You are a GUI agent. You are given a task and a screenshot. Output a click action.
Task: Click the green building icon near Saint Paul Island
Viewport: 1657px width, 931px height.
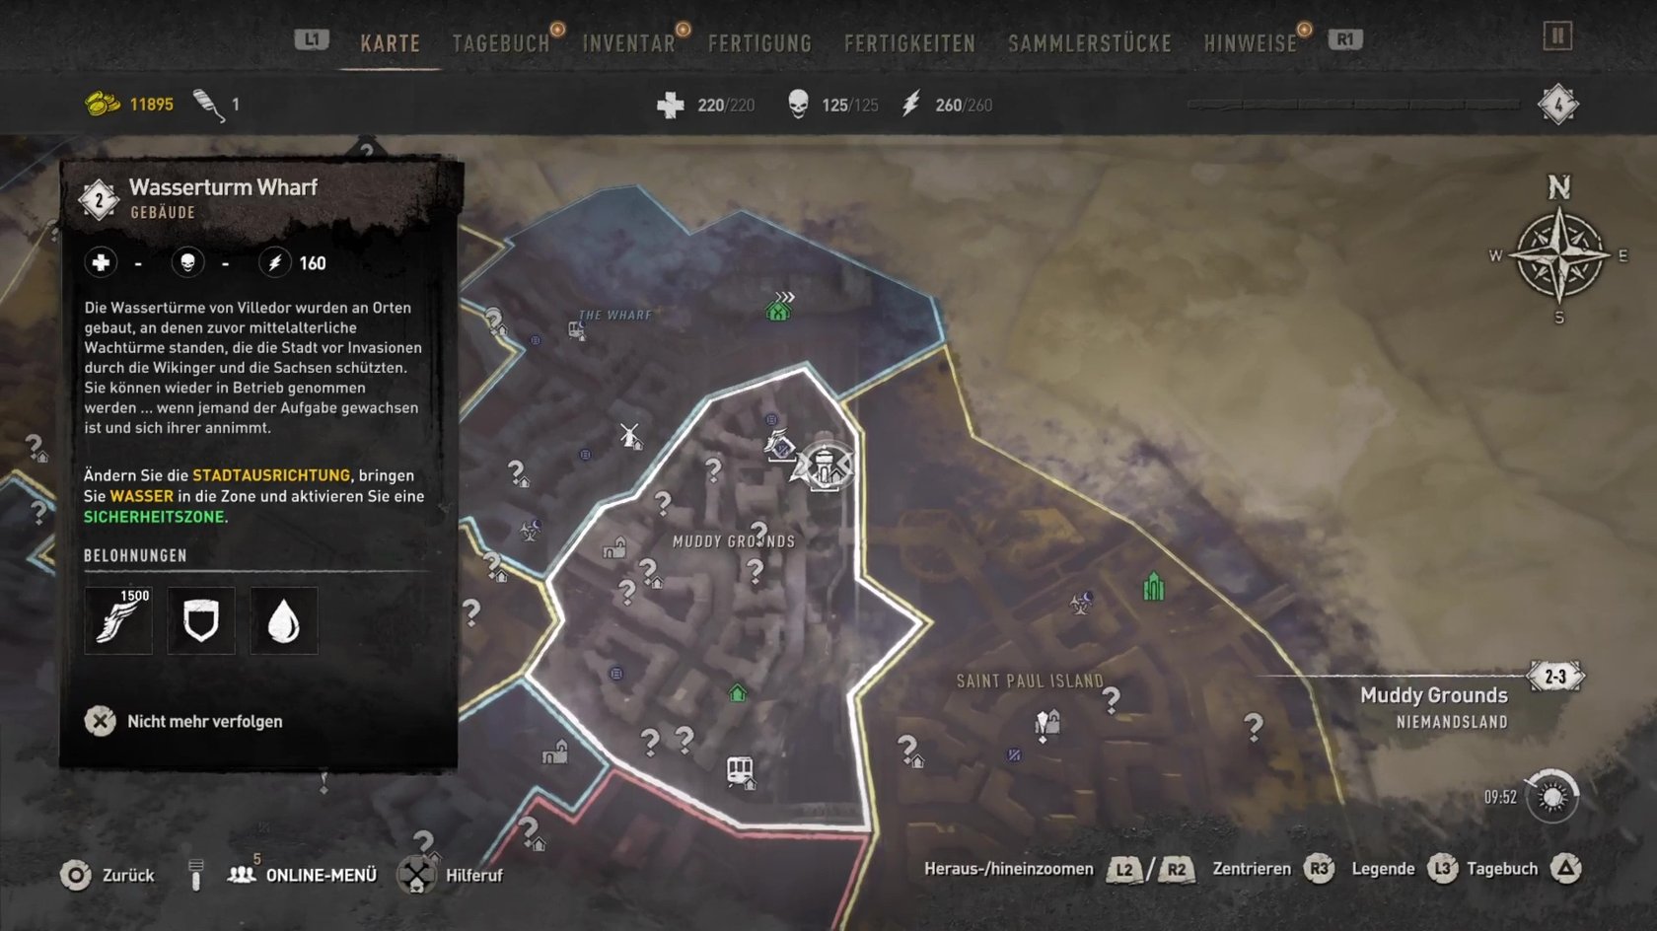click(x=1153, y=587)
